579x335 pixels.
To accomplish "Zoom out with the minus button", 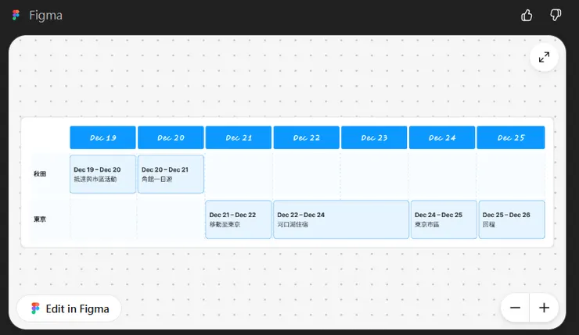I will pos(515,308).
